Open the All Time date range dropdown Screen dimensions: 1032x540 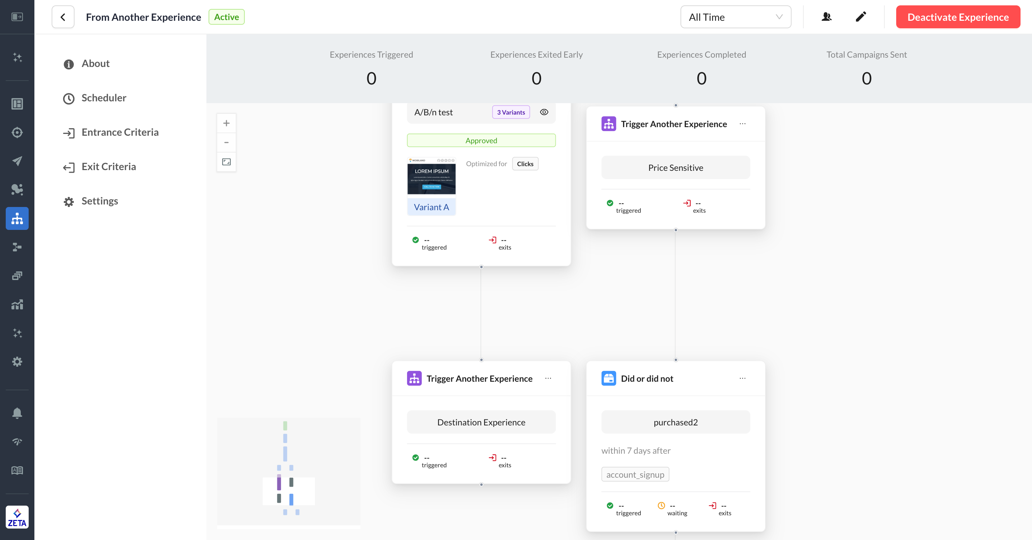pyautogui.click(x=735, y=17)
